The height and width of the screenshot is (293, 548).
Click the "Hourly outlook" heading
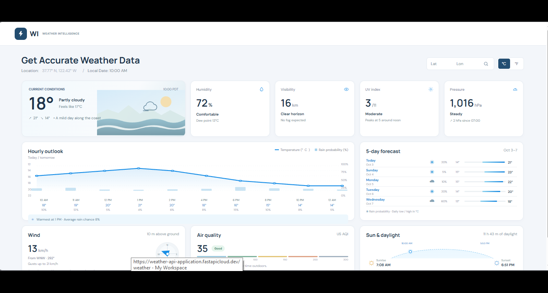[x=45, y=151]
